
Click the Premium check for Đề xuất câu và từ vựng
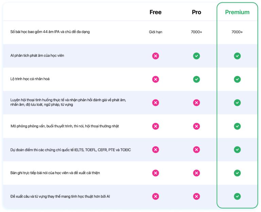pos(237,196)
